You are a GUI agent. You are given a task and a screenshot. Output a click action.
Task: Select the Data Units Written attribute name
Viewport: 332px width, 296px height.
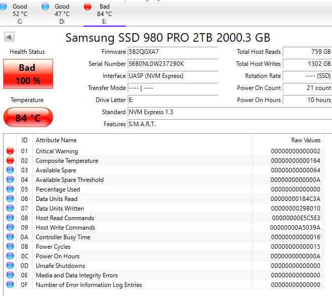point(60,209)
